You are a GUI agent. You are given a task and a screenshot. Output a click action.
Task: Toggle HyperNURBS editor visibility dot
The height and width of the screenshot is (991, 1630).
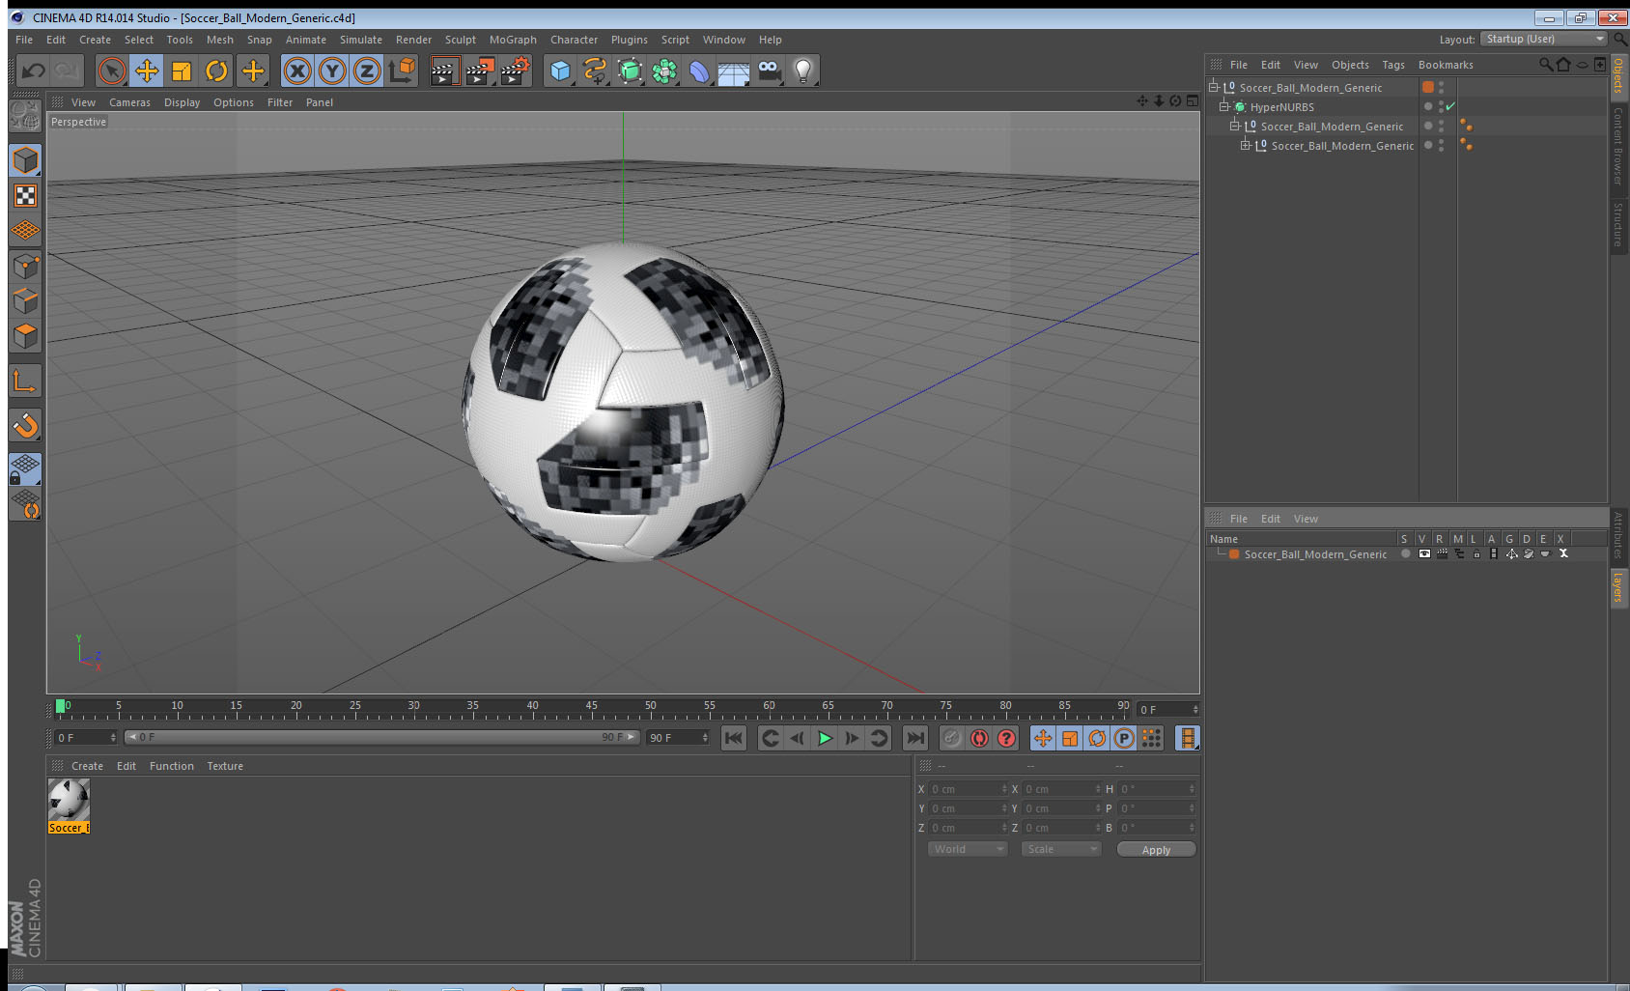(1442, 102)
